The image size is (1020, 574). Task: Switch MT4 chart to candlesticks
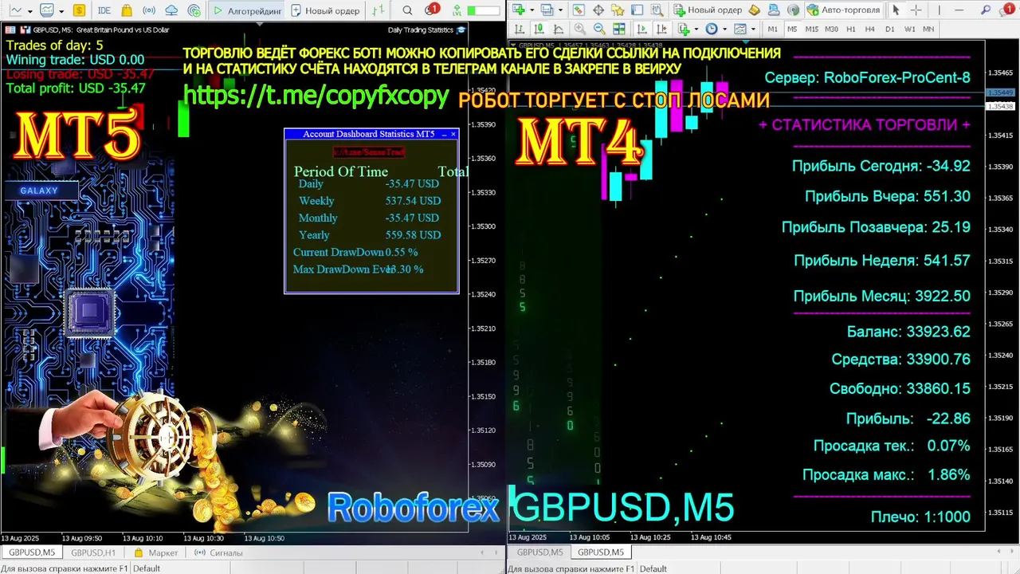[538, 29]
